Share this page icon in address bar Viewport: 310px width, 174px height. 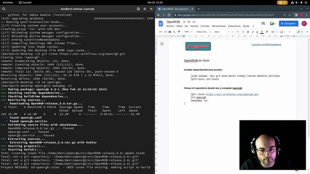(x=284, y=15)
